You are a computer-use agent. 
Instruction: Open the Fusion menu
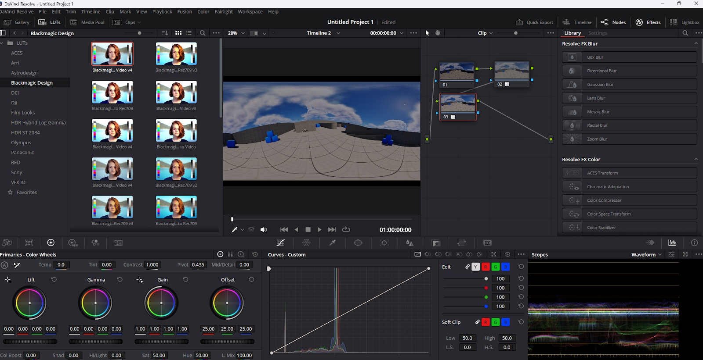(x=185, y=11)
